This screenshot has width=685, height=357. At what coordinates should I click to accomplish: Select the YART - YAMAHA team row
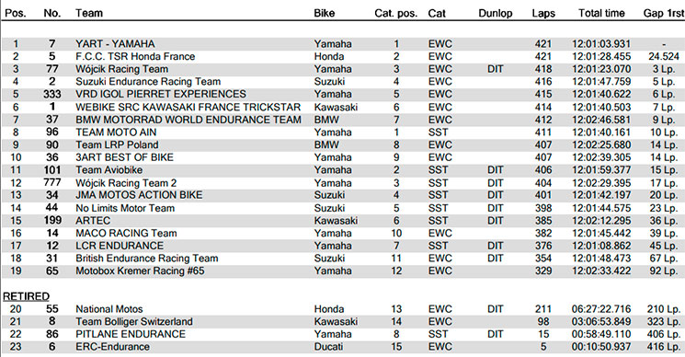(342, 43)
